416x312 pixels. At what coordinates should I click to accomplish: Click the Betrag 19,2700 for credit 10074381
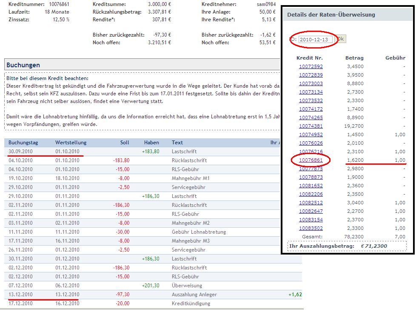[x=353, y=126]
